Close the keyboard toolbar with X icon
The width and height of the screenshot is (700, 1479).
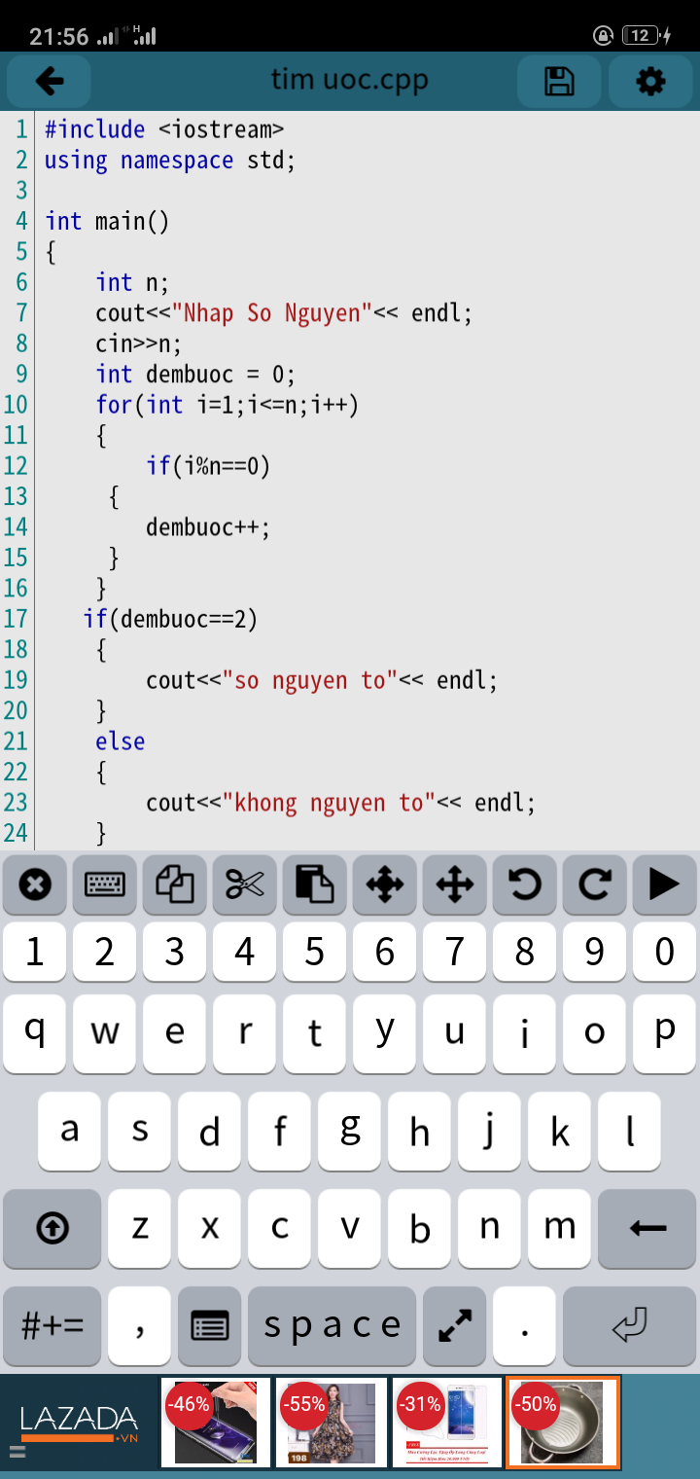click(35, 884)
